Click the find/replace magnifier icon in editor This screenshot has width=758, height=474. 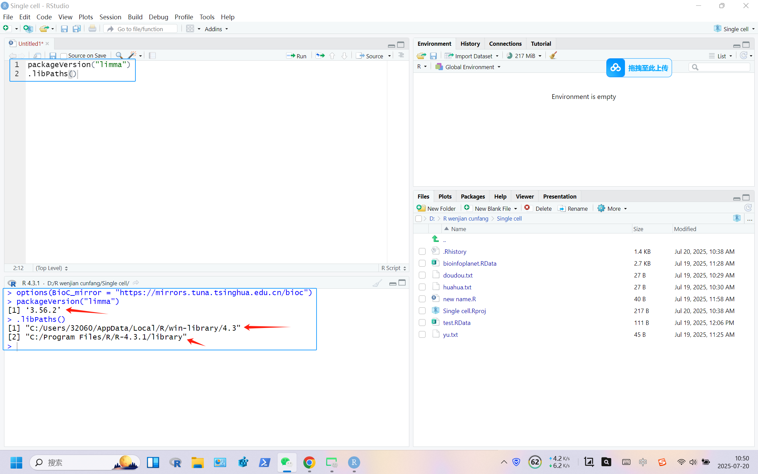click(x=119, y=55)
